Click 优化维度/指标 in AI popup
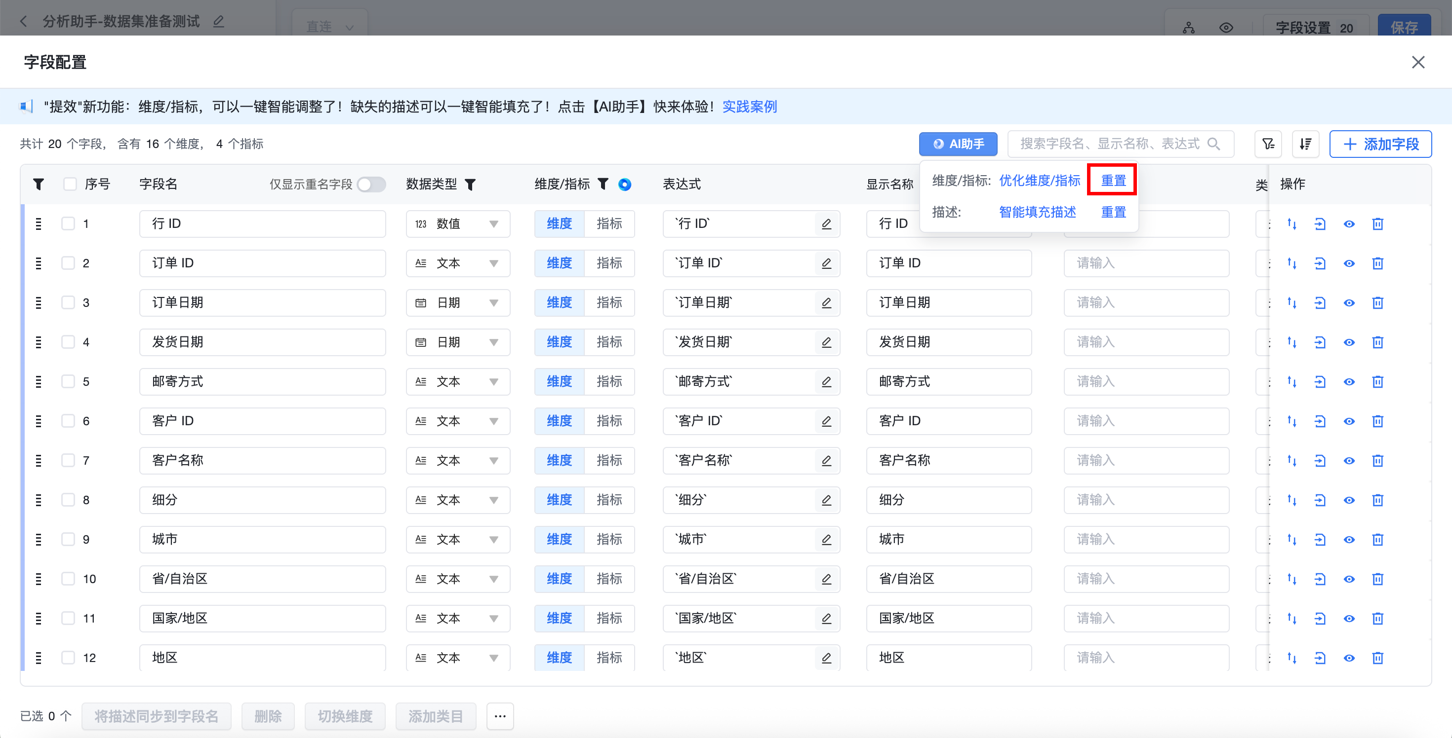 click(x=1040, y=181)
